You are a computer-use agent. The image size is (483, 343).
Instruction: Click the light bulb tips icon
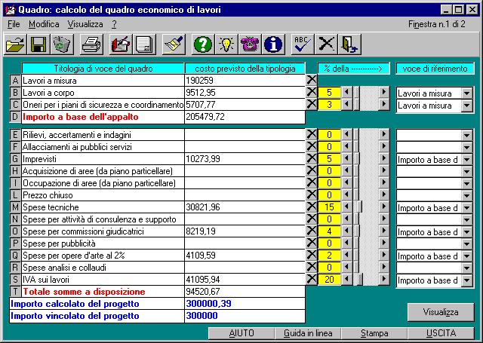tap(226, 44)
